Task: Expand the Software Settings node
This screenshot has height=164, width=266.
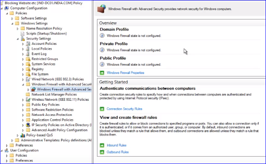Action: tap(12, 18)
